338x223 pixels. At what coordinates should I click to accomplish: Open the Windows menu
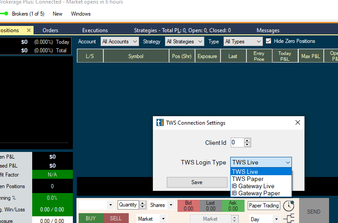80,14
